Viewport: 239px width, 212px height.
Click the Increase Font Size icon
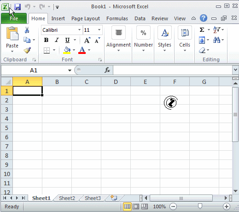[87, 40]
